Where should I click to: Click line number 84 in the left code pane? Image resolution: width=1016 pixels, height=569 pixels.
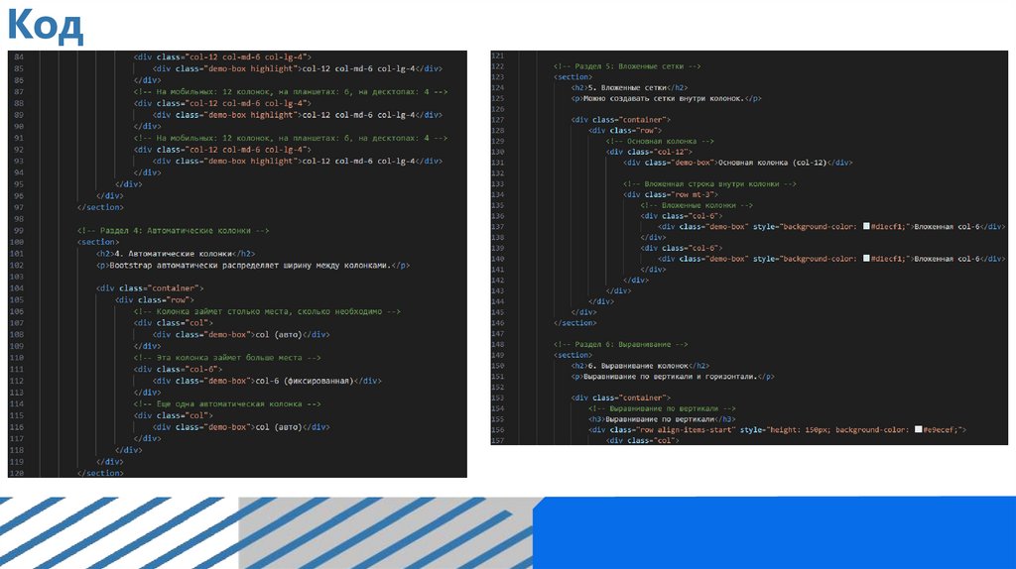[18, 57]
